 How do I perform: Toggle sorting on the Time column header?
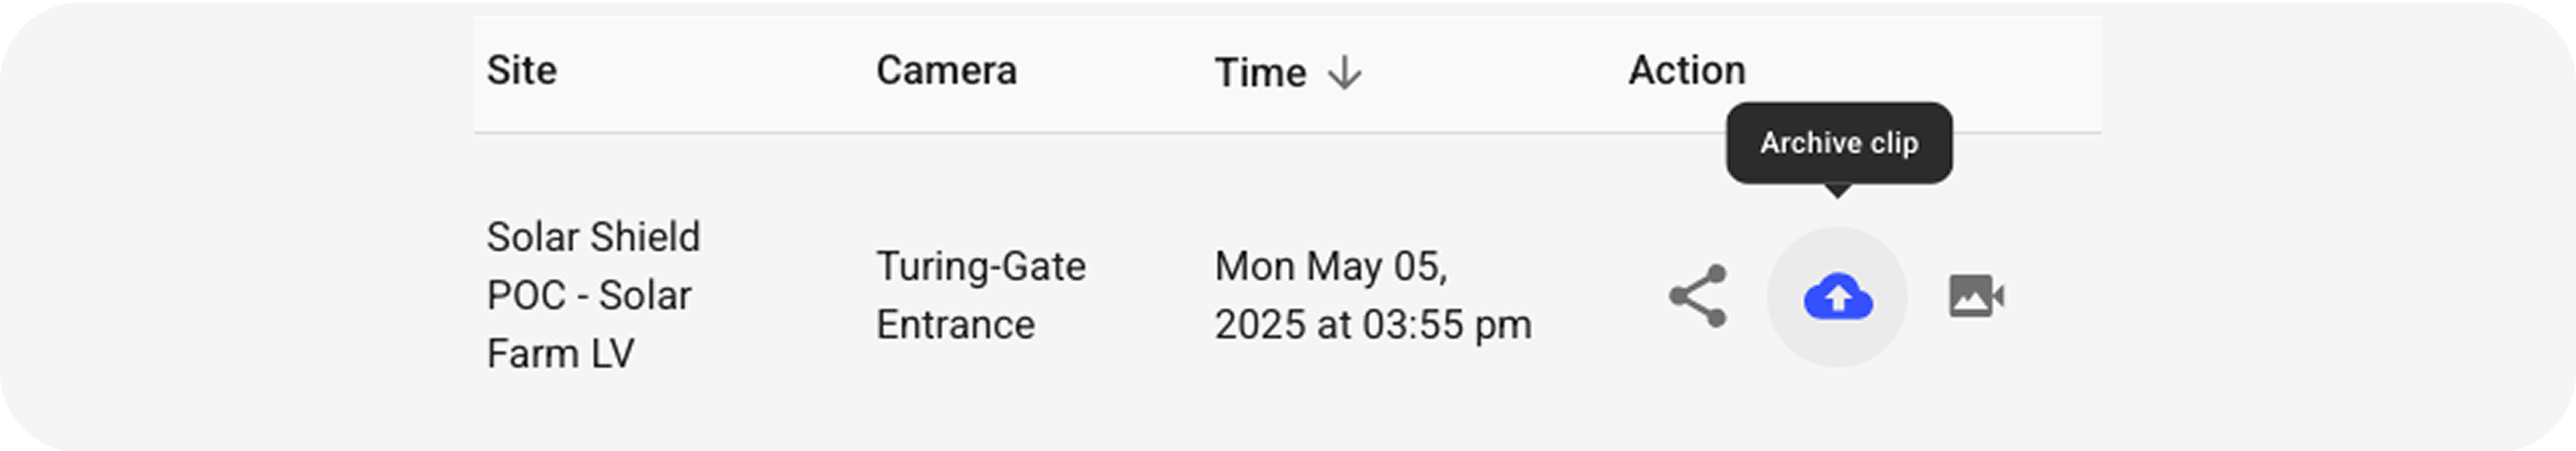tap(1260, 72)
